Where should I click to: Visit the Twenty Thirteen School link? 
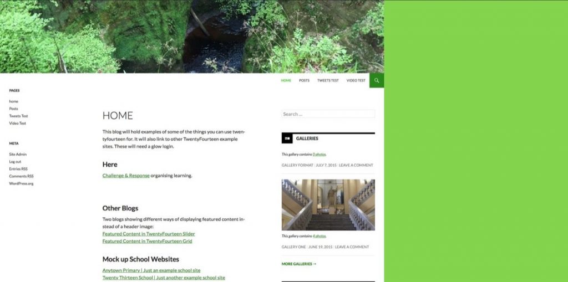164,278
